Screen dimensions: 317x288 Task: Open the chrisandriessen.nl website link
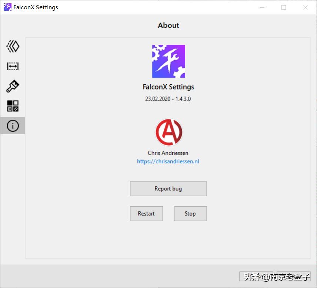(x=168, y=161)
